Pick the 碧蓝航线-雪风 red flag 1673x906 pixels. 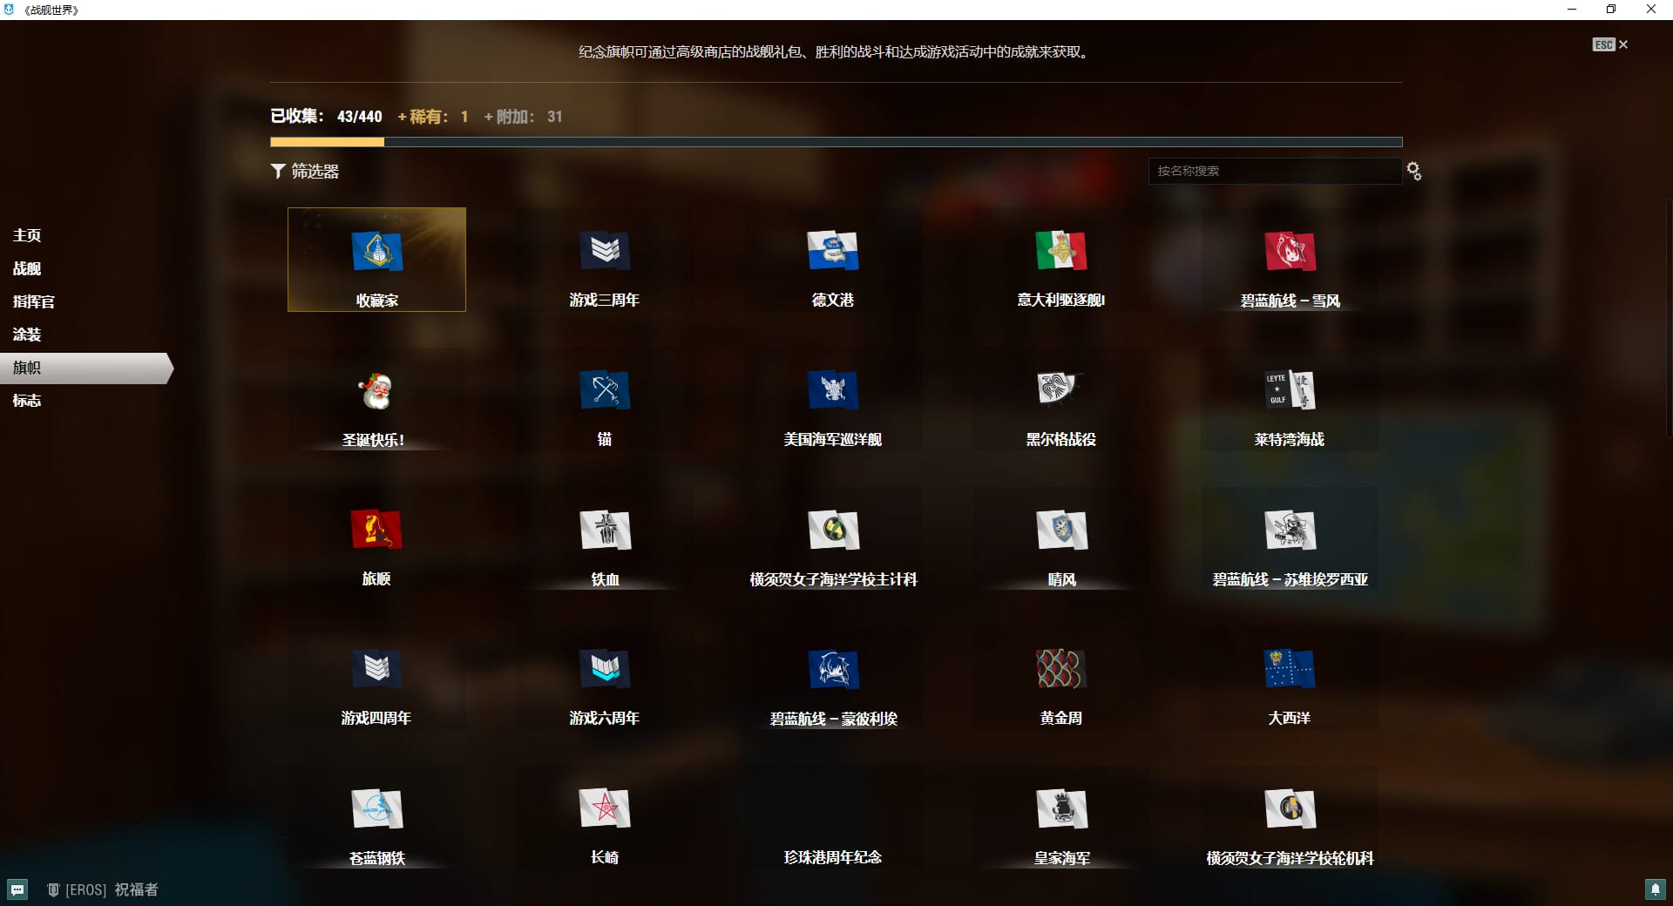point(1290,252)
